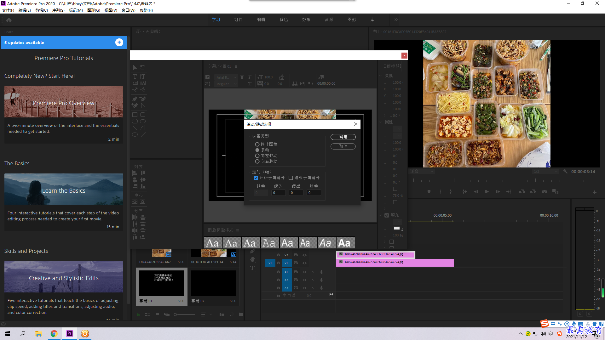
Task: Open the 序列(S) menu
Action: [x=58, y=10]
